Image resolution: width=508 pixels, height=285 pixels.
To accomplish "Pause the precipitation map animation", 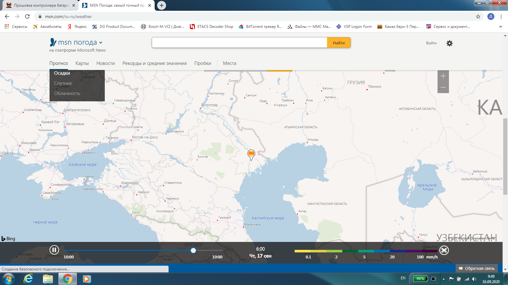I will [x=54, y=250].
